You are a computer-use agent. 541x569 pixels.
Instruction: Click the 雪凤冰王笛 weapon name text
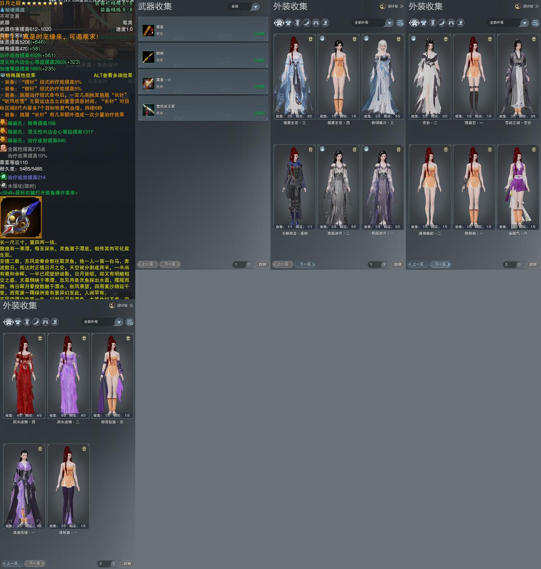tap(165, 106)
